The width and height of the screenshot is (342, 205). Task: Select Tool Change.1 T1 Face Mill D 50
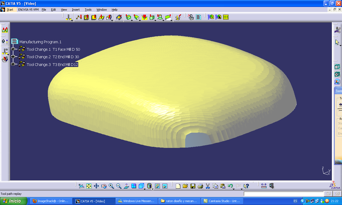pos(53,49)
